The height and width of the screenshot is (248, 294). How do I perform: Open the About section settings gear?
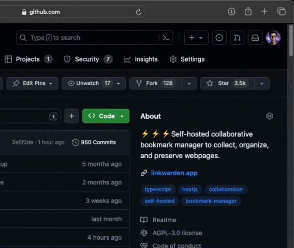click(270, 116)
